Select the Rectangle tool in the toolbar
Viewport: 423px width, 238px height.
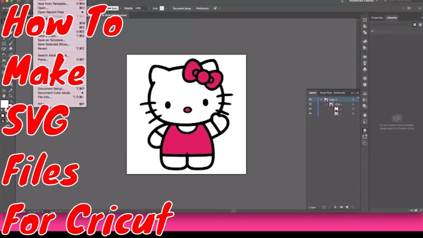coord(4,43)
